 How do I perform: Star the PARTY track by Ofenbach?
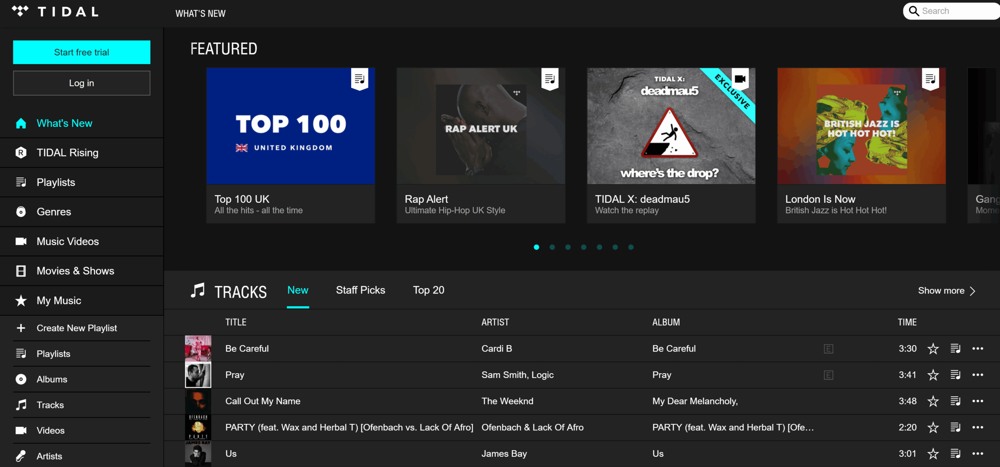coord(933,427)
